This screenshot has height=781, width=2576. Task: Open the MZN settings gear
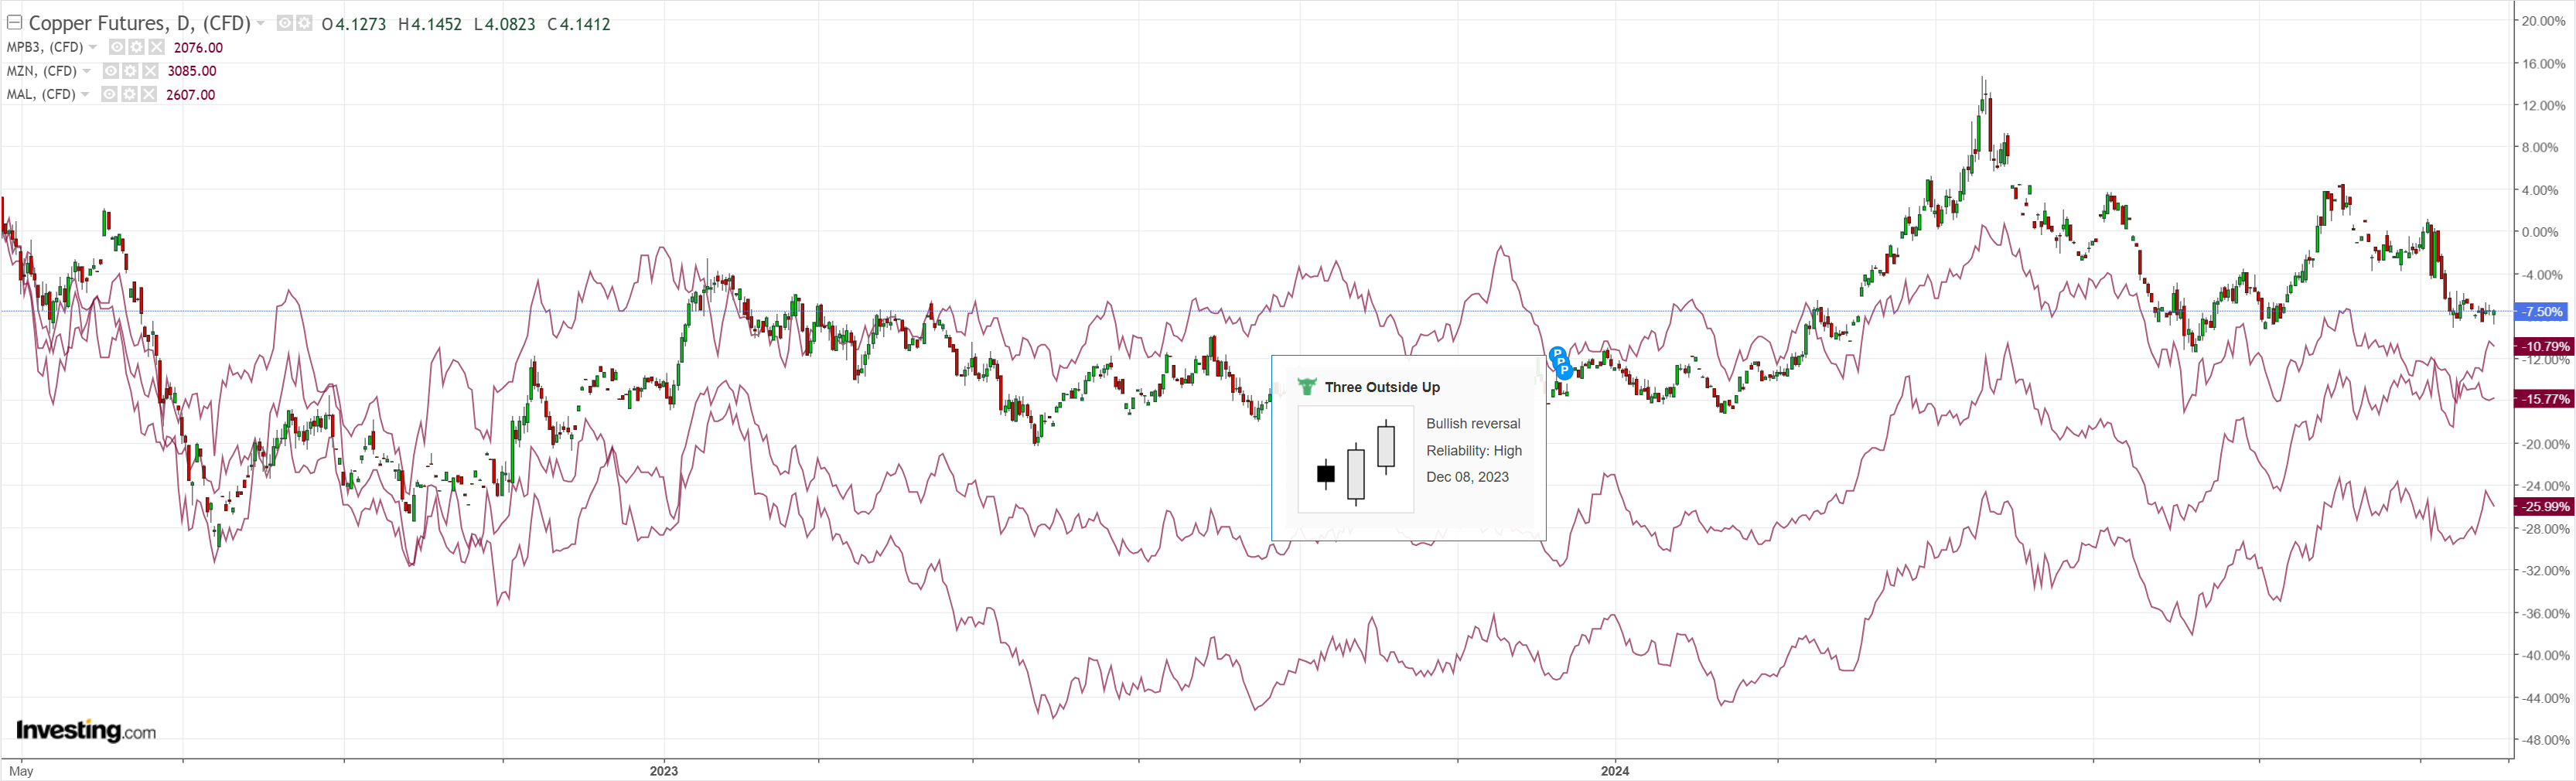tap(130, 71)
